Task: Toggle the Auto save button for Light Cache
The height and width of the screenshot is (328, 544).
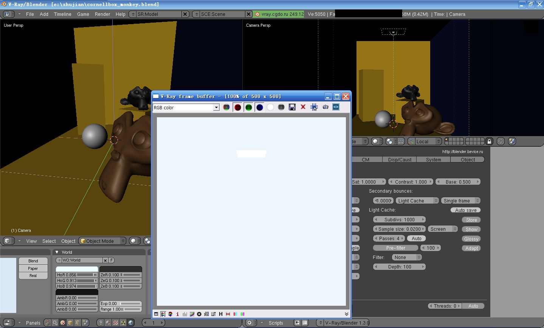Action: (x=465, y=210)
